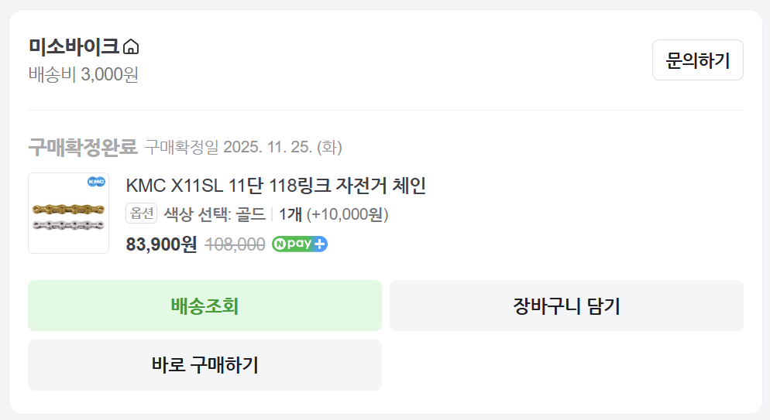Click the divider line under the store header

[385, 110]
